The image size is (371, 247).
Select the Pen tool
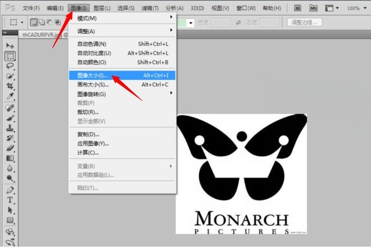point(10,190)
